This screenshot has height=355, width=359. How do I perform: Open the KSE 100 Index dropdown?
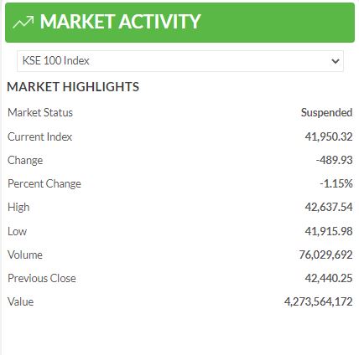[180, 61]
